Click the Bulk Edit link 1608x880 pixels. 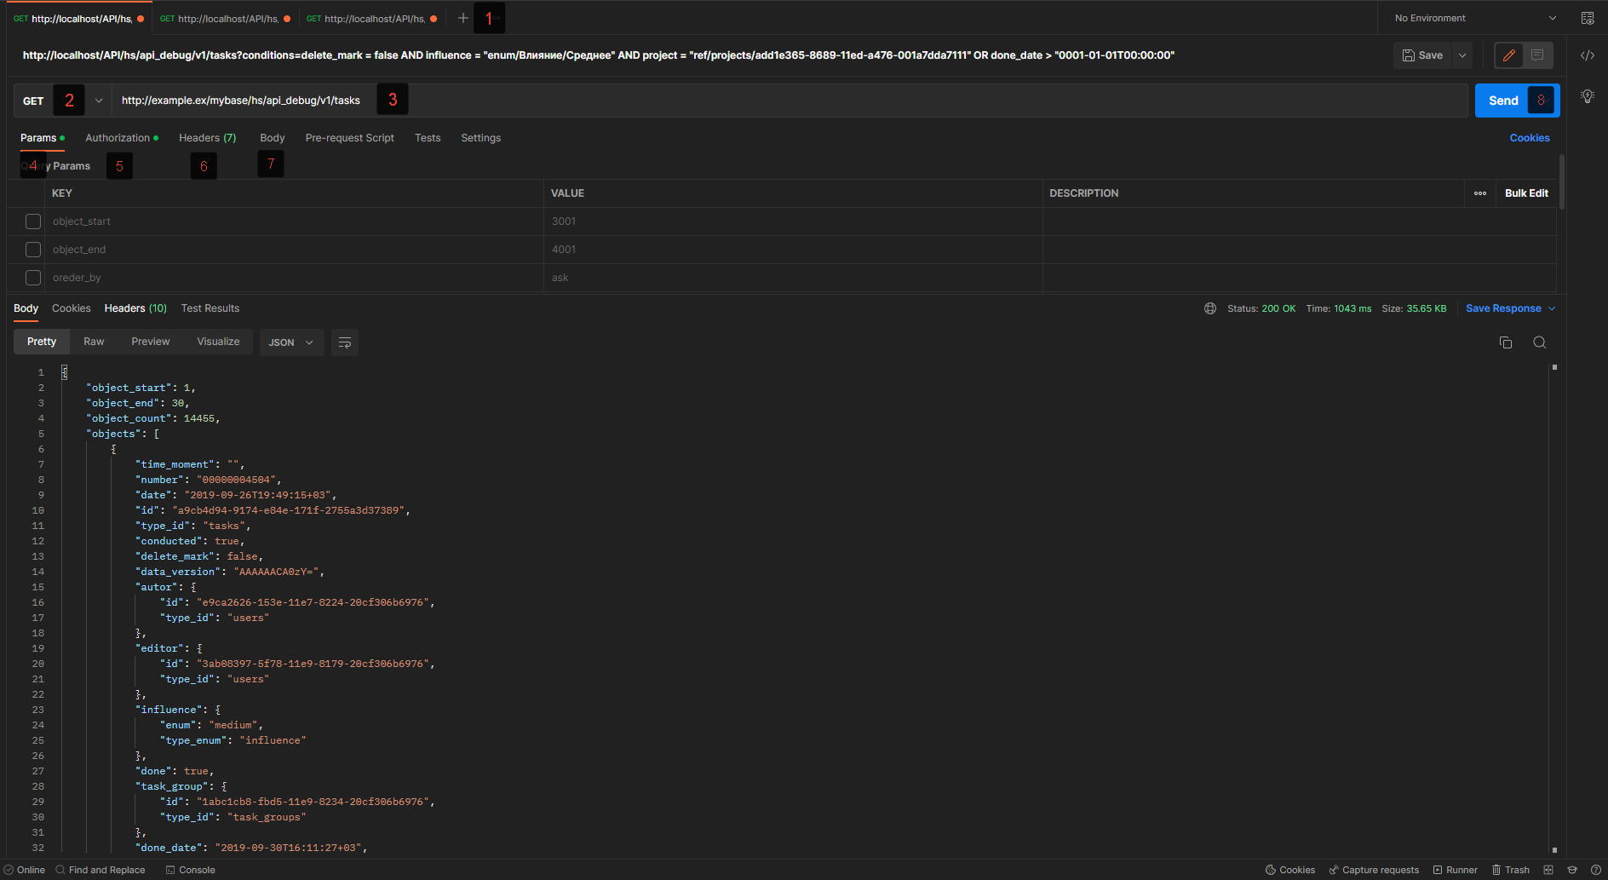(x=1526, y=193)
